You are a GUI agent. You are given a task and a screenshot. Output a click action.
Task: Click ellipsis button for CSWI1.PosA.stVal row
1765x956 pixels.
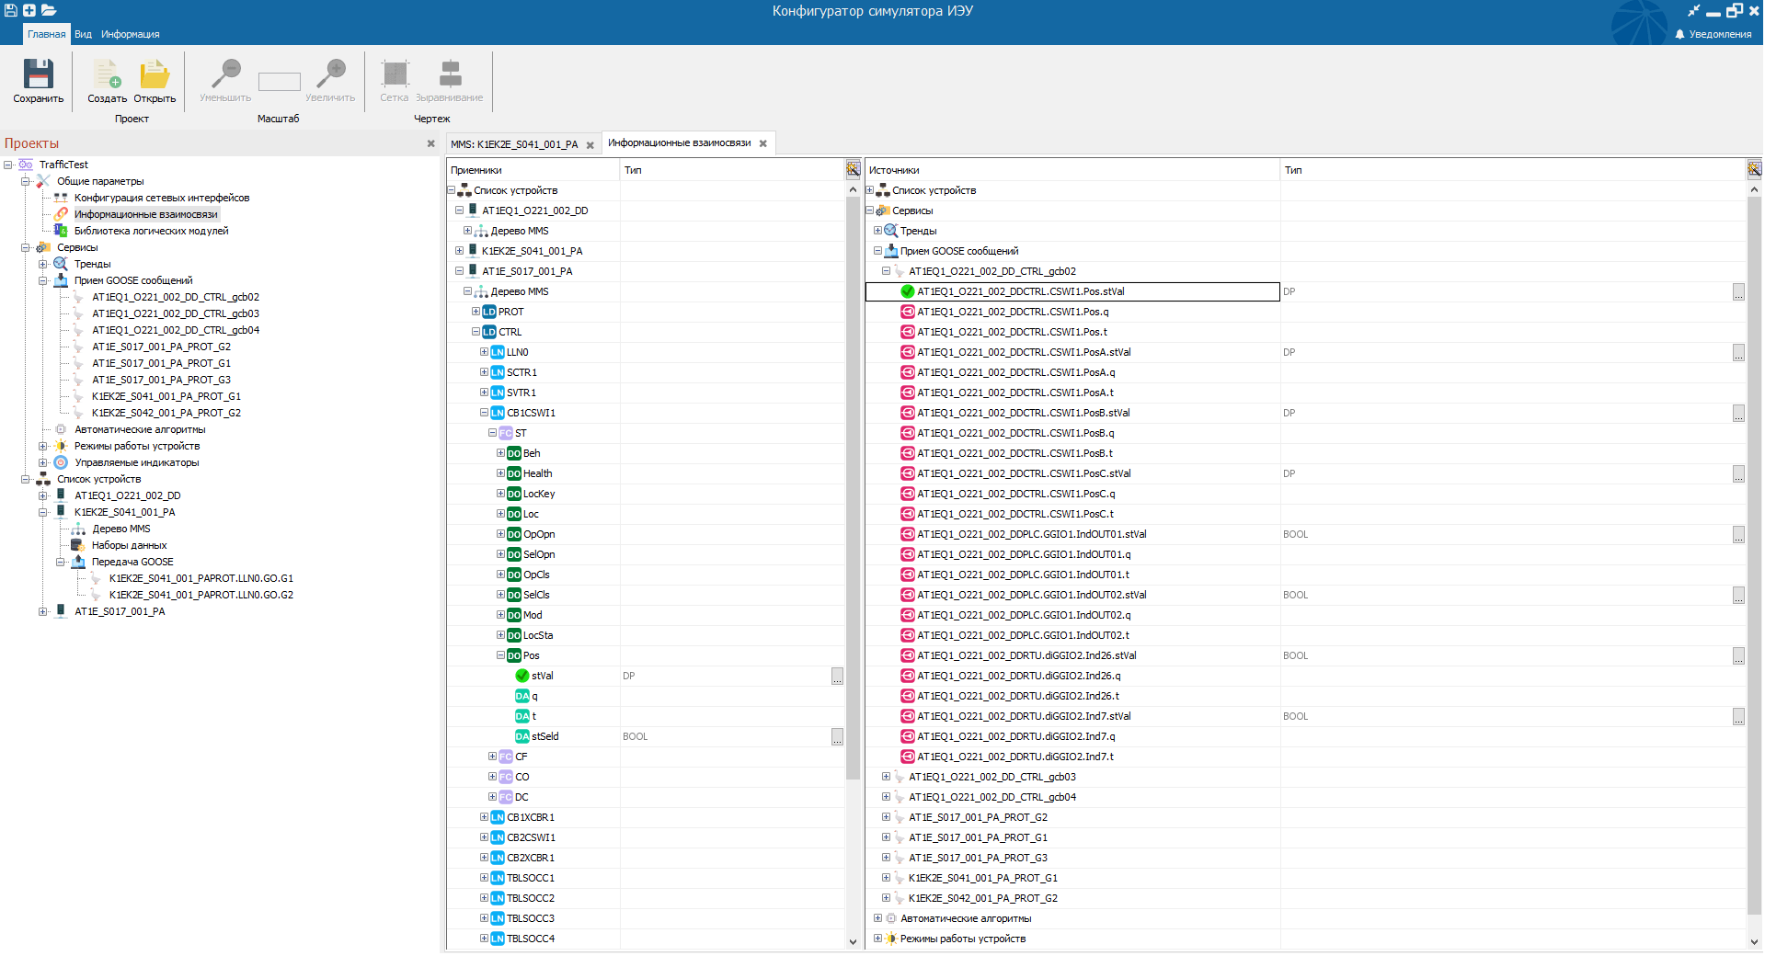(1738, 353)
